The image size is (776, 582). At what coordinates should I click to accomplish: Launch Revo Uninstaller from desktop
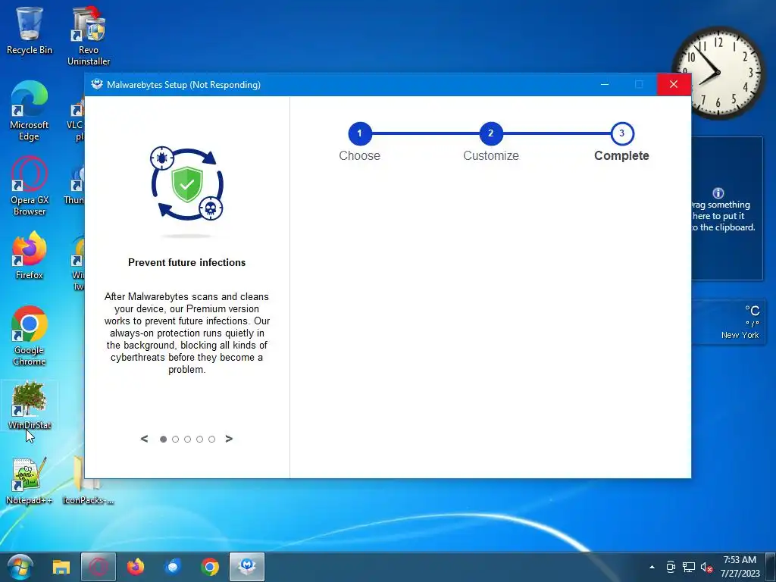[89, 36]
